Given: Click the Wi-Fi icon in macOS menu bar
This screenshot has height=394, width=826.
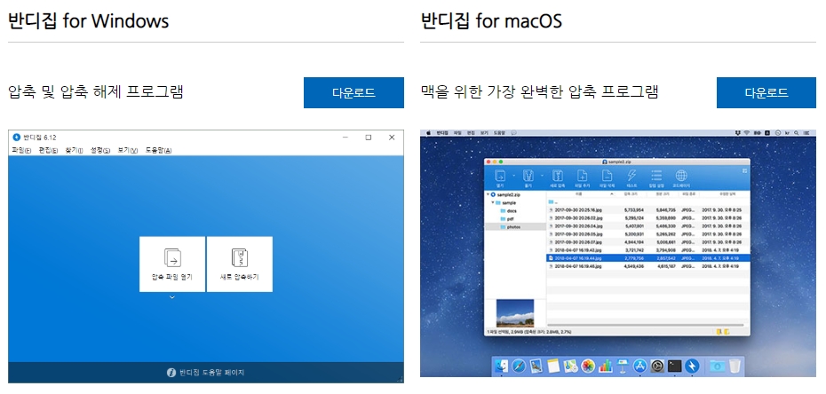Looking at the screenshot, I should [746, 133].
